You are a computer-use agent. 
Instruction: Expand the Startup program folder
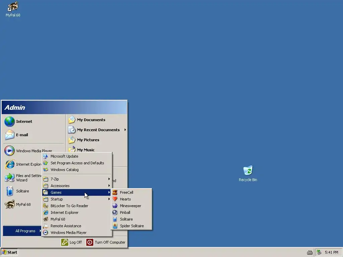[77, 199]
